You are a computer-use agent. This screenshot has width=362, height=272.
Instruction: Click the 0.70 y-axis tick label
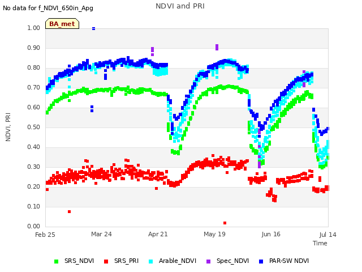[34, 87]
